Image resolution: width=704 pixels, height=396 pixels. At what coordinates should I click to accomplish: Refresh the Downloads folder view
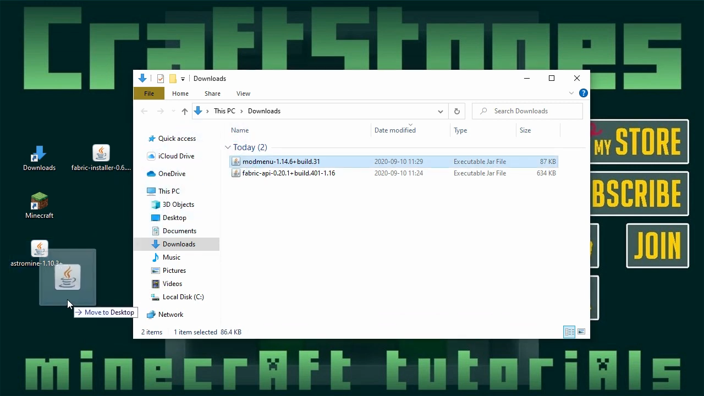coord(457,111)
